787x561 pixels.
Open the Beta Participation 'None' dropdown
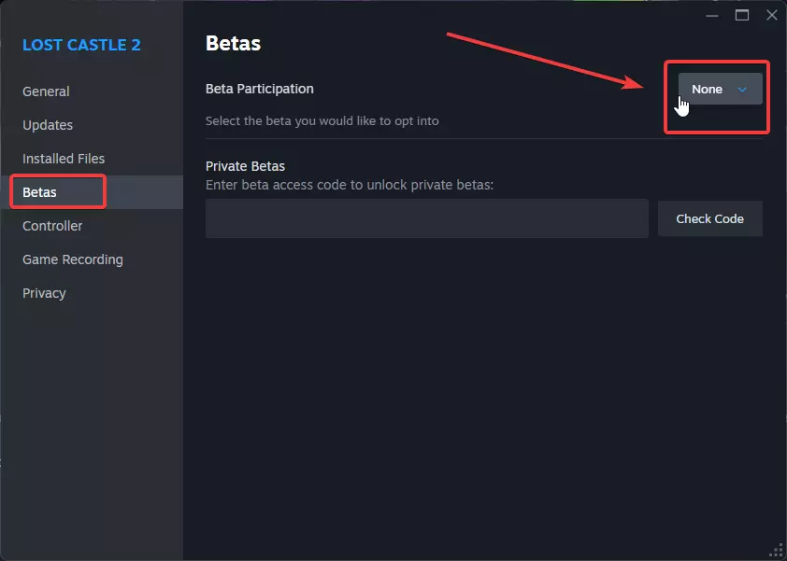click(x=719, y=89)
